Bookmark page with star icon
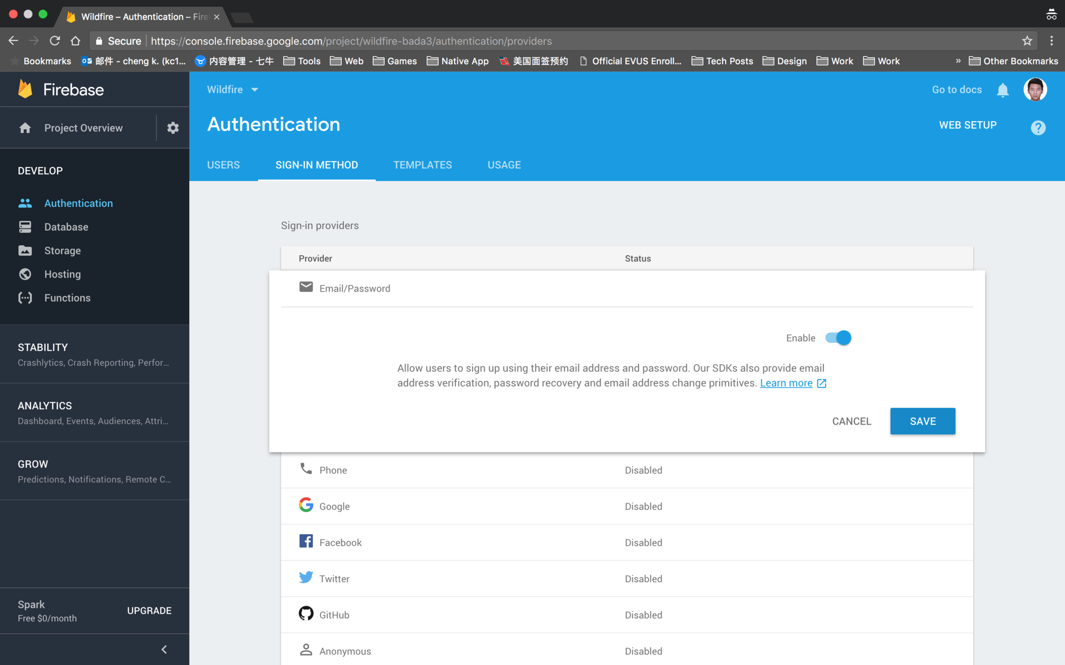 pyautogui.click(x=1027, y=41)
